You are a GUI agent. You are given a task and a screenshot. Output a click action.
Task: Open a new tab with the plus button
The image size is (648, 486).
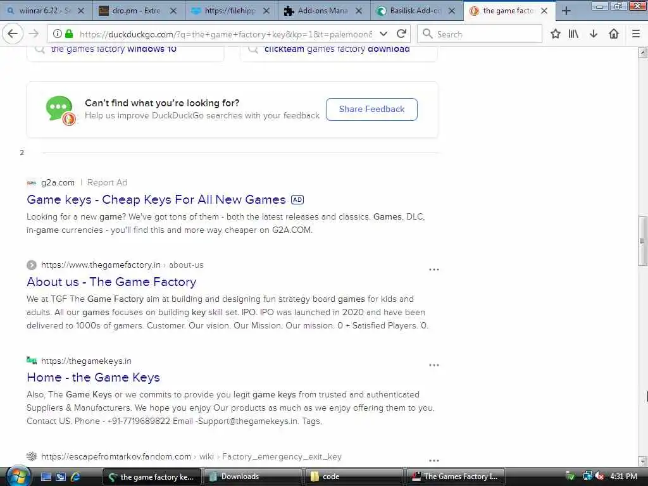coord(566,11)
